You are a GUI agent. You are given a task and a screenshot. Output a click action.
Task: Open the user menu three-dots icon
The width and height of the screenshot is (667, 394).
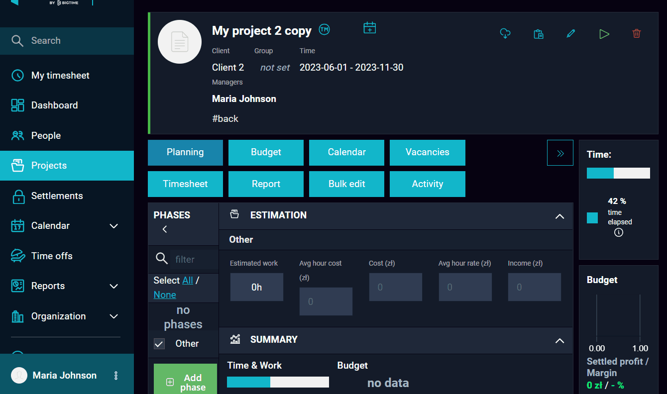coord(116,376)
